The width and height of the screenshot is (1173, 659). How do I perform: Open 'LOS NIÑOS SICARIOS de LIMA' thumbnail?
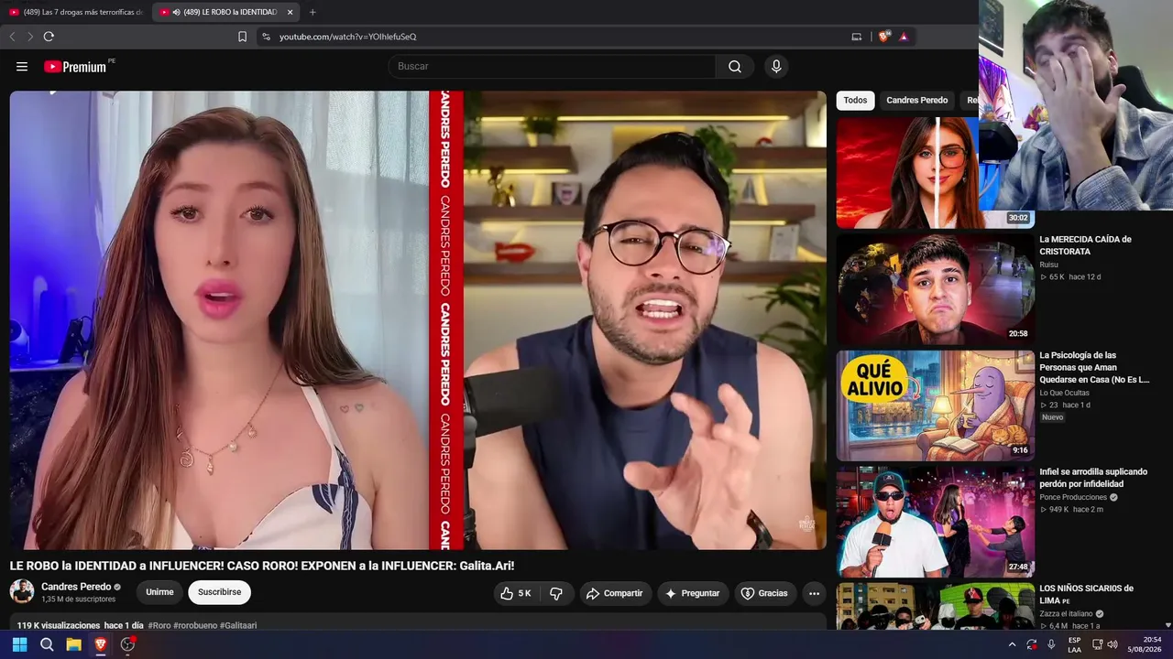935,606
